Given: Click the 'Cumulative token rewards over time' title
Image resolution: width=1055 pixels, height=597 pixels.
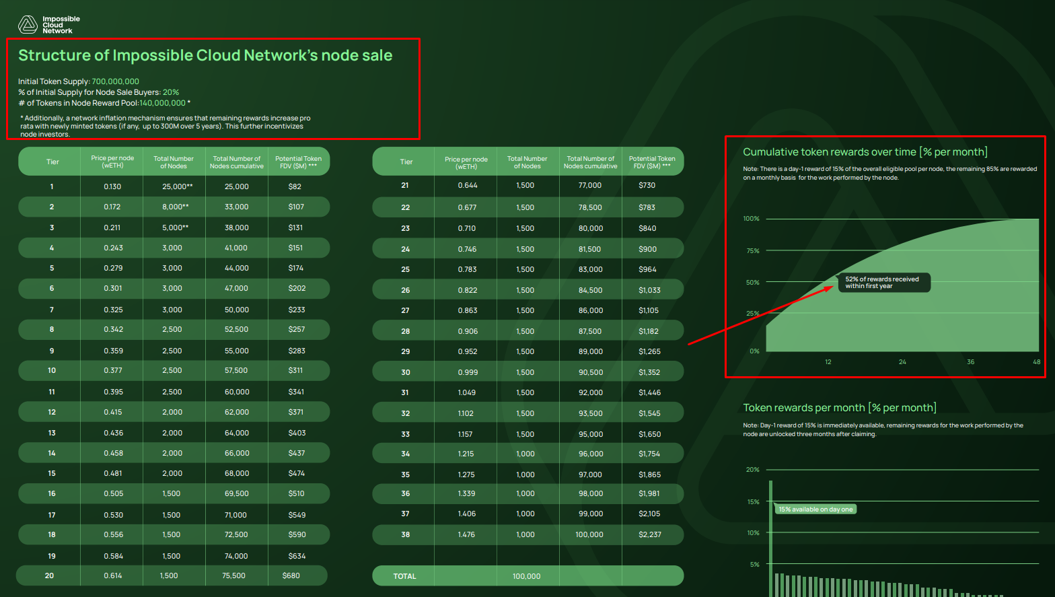Looking at the screenshot, I should tap(865, 152).
